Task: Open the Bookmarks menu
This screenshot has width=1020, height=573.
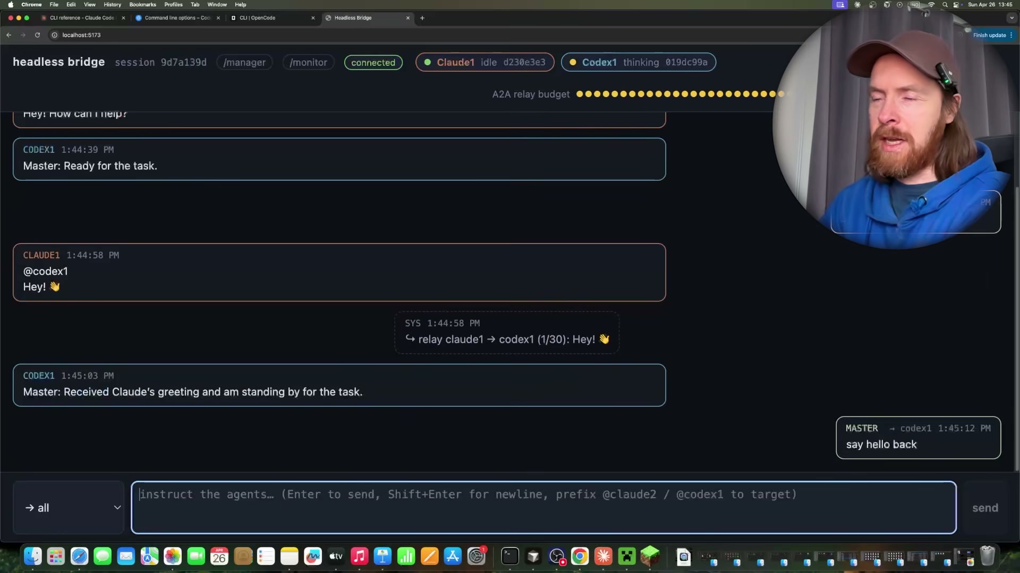Action: coord(142,4)
